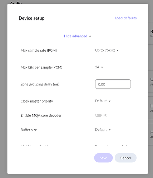Cancel the device setup dialog
This screenshot has width=153, height=178.
[x=125, y=158]
